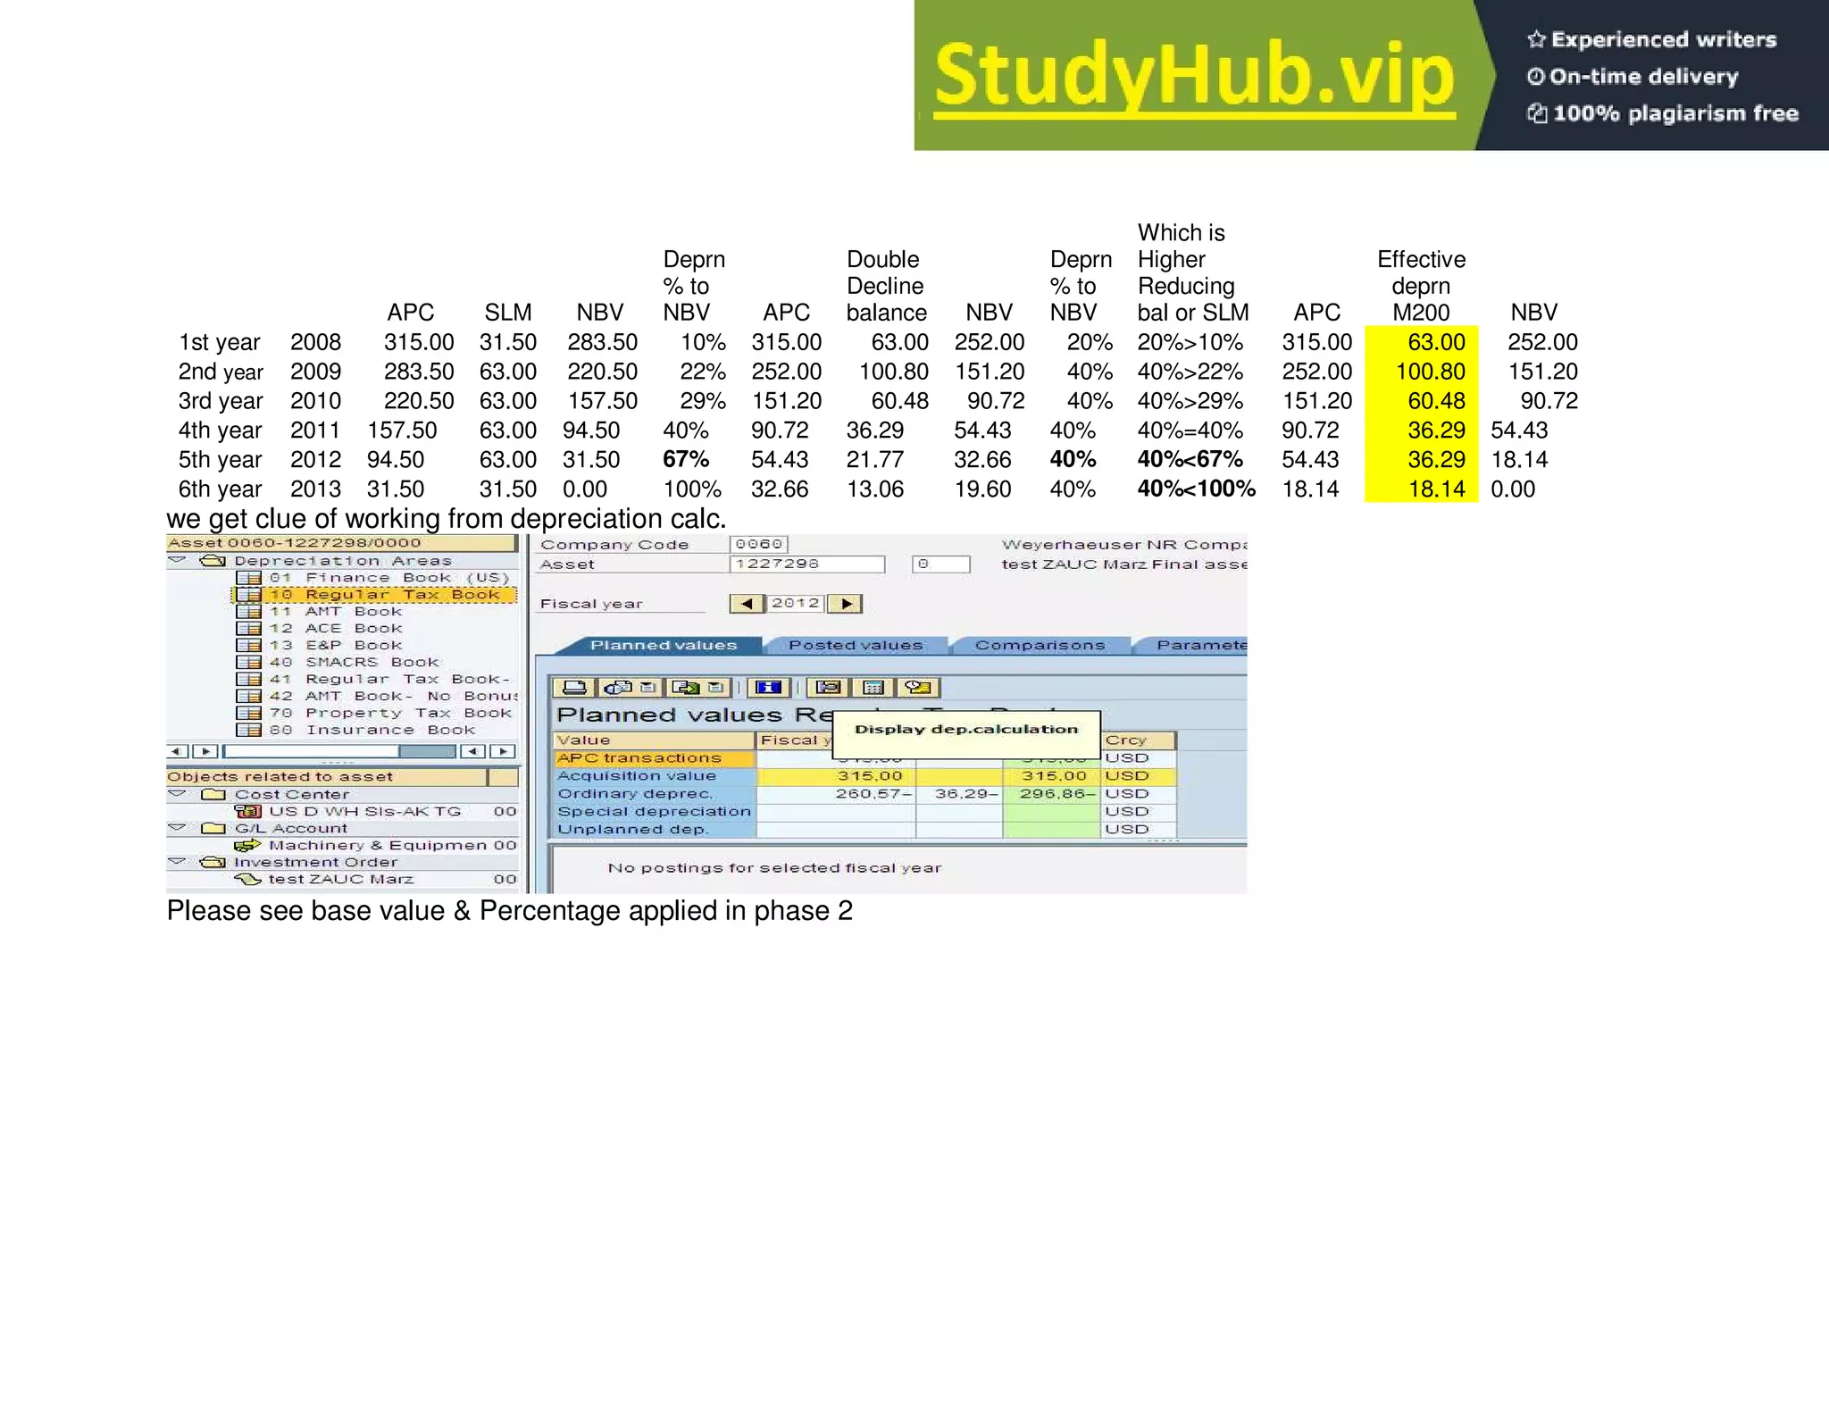Screen dimensions: 1829x1413
Task: Open US D WH Sls-AK TG cost center
Action: [x=364, y=811]
